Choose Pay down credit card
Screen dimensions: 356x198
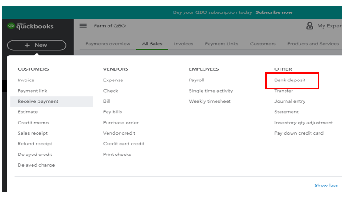[299, 133]
